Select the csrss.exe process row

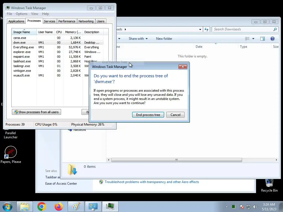coord(57,38)
